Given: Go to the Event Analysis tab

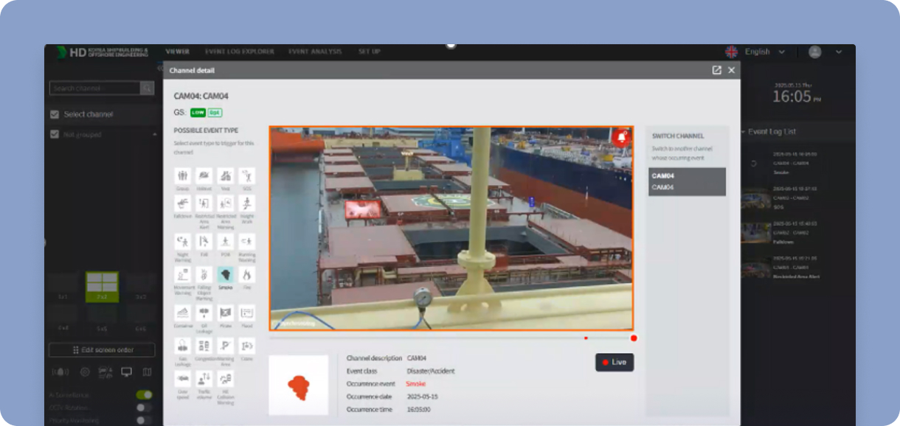Looking at the screenshot, I should click(x=315, y=52).
